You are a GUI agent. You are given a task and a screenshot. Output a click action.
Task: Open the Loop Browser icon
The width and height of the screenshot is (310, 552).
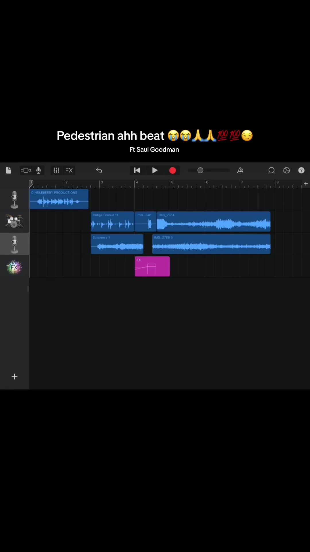point(271,170)
